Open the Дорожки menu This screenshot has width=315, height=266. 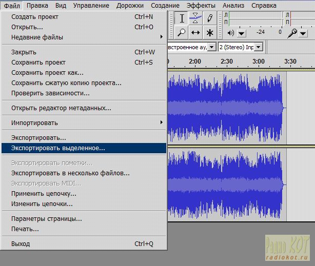pyautogui.click(x=130, y=6)
